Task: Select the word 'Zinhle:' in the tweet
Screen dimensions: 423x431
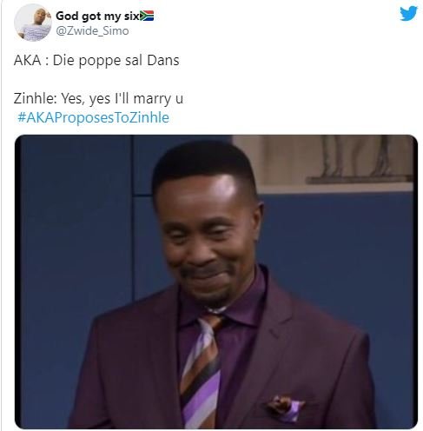Action: [x=36, y=98]
